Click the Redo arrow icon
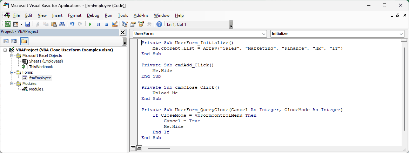This screenshot has height=153, width=409. [80, 24]
